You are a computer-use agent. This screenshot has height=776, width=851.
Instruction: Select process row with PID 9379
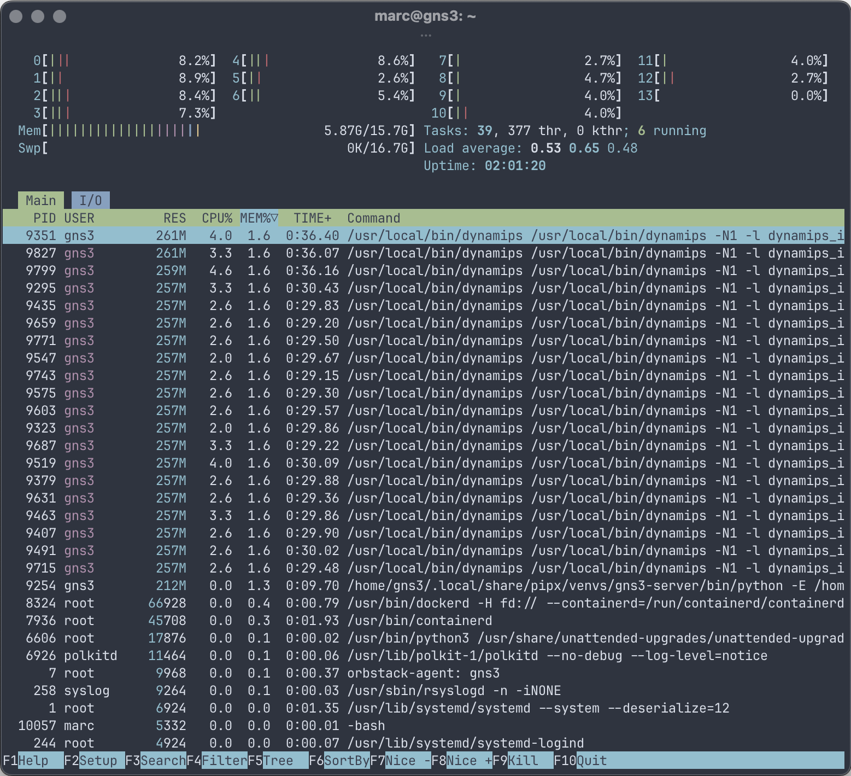click(x=424, y=480)
